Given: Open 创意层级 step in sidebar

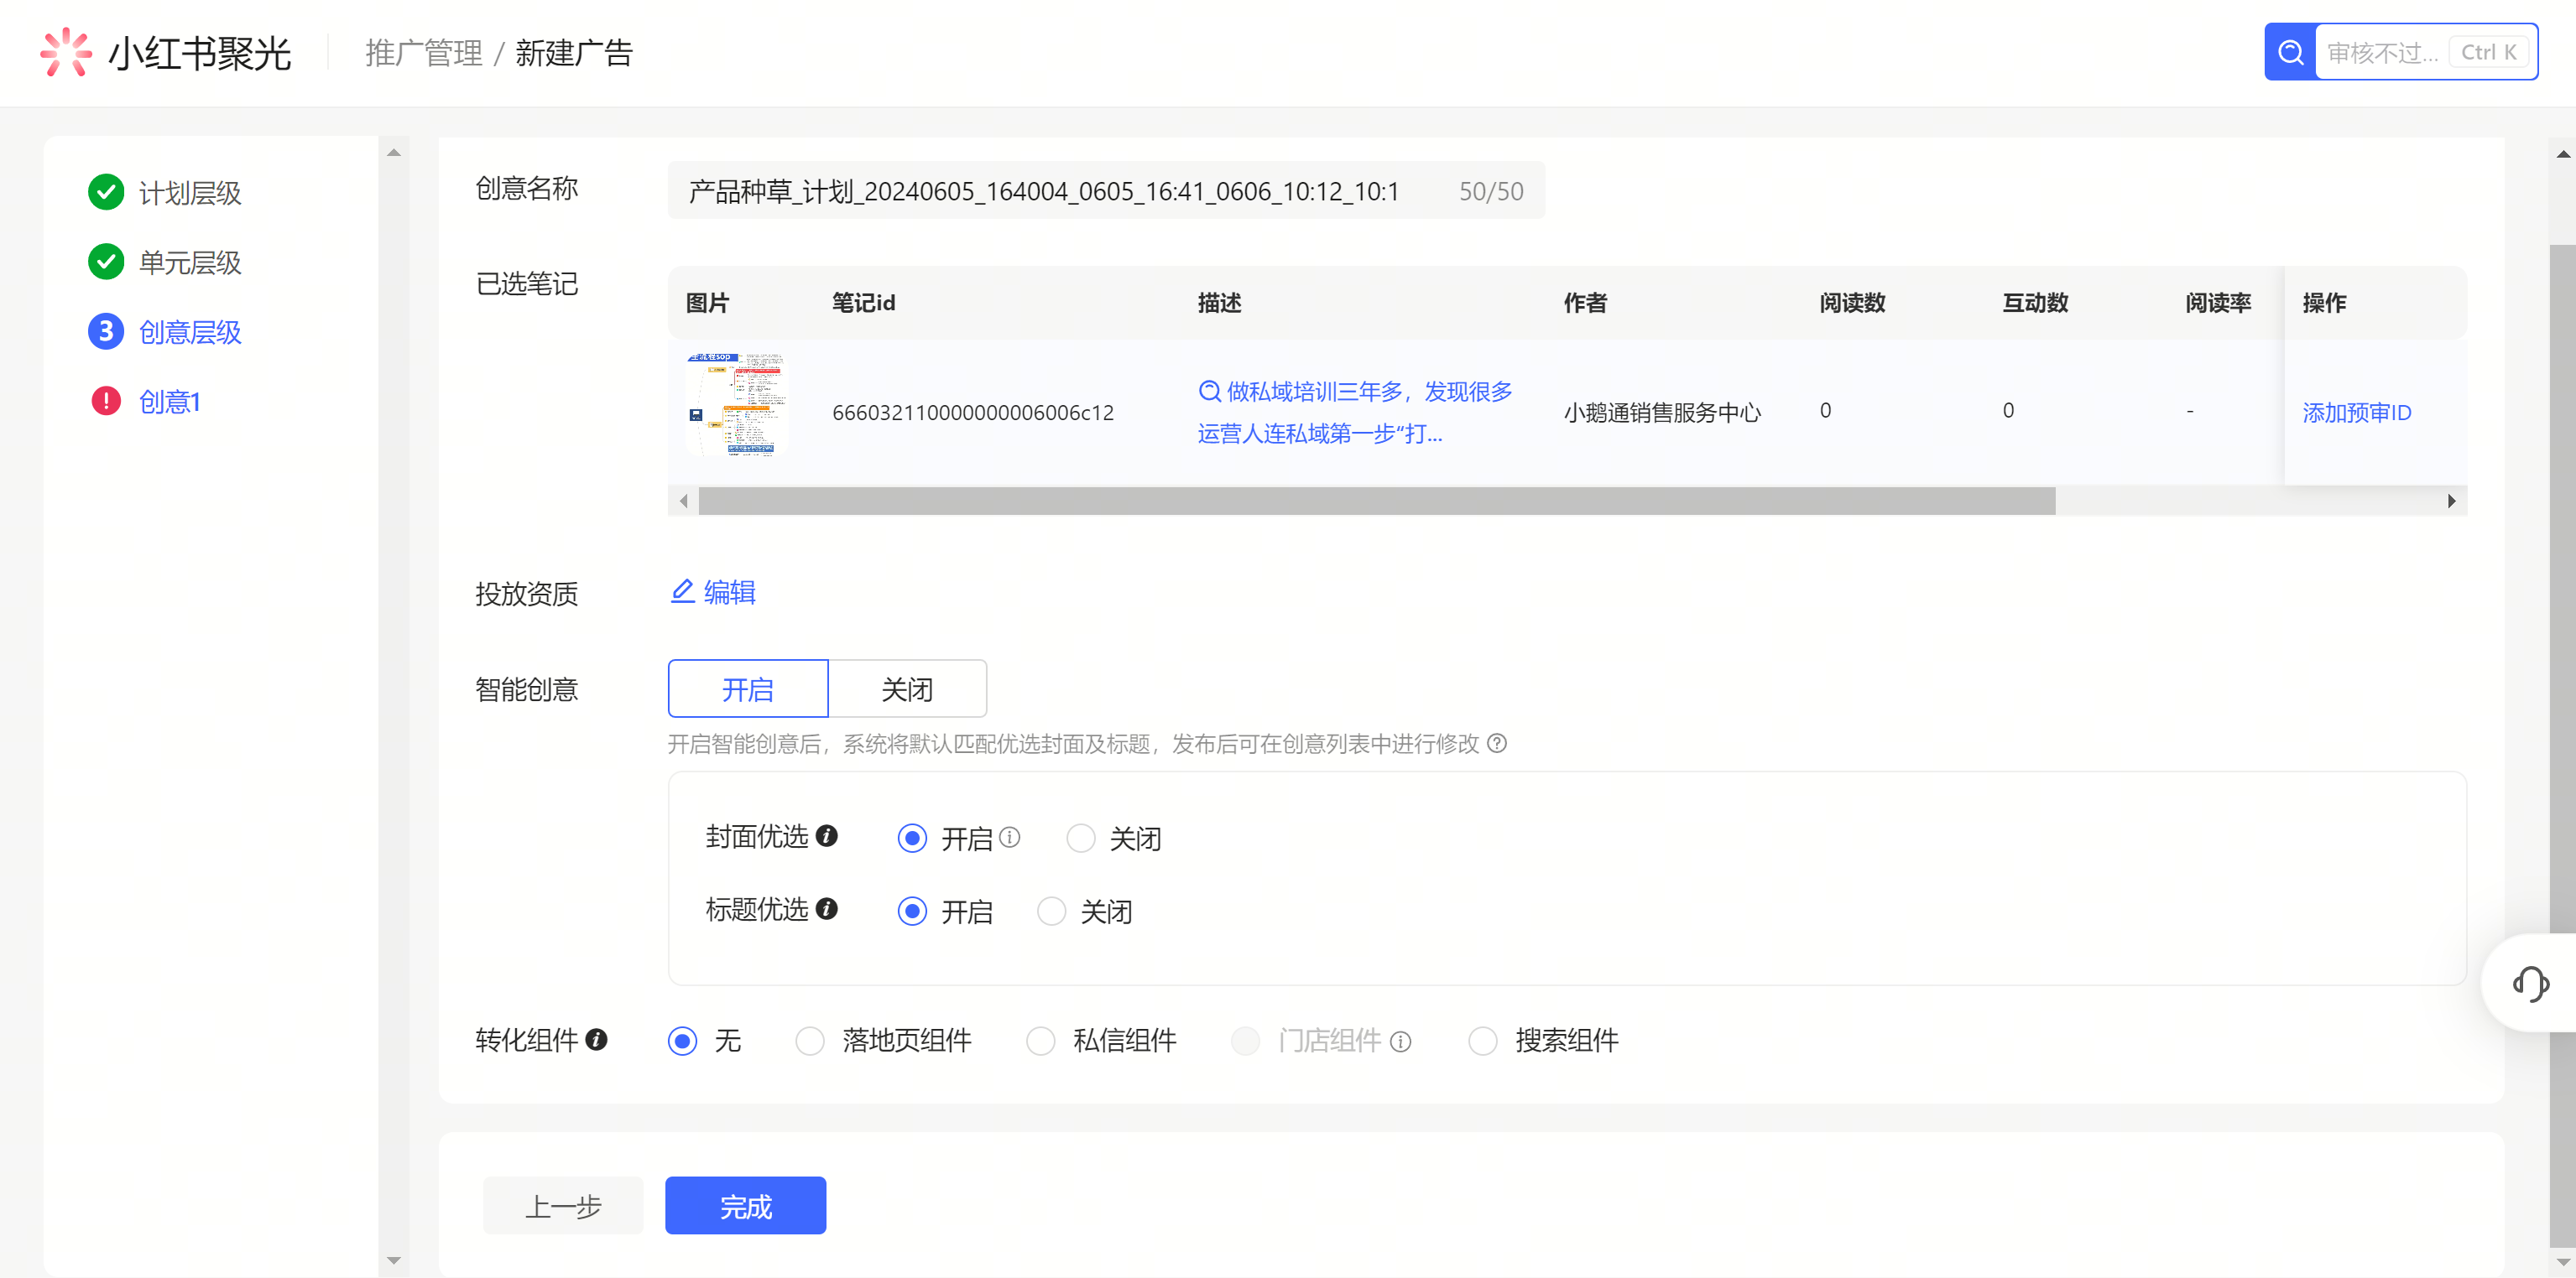Looking at the screenshot, I should point(190,332).
